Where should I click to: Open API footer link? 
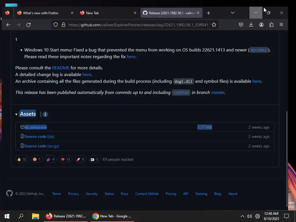coord(186,194)
